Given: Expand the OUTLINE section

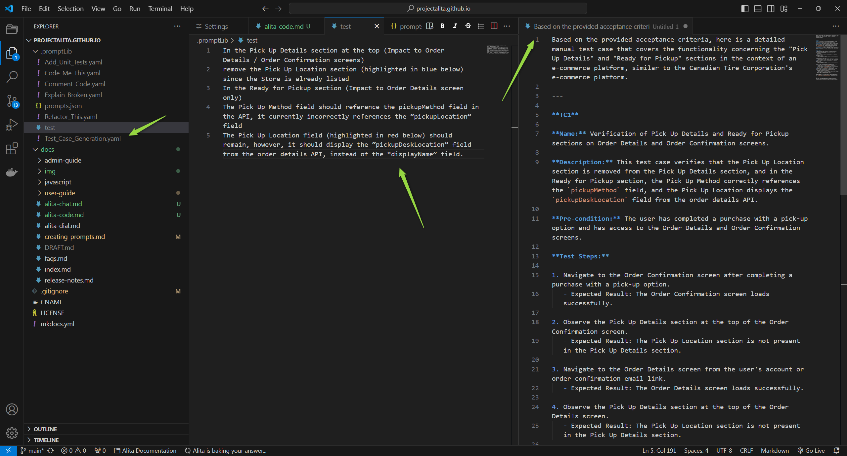Looking at the screenshot, I should 107,429.
